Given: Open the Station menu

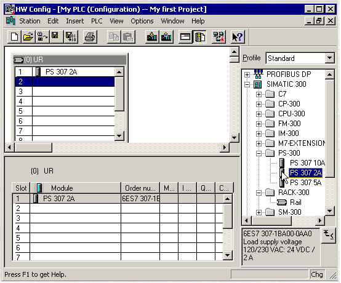Looking at the screenshot, I should click(30, 21).
